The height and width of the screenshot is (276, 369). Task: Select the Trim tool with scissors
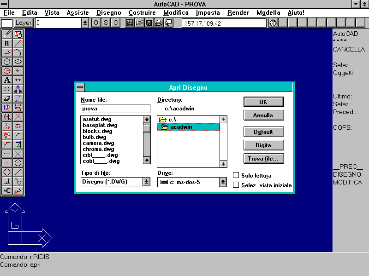tap(7, 135)
